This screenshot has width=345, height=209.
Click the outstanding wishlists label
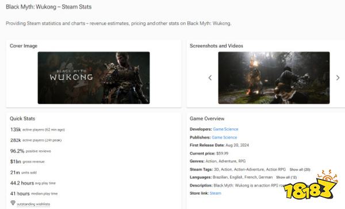(33, 204)
